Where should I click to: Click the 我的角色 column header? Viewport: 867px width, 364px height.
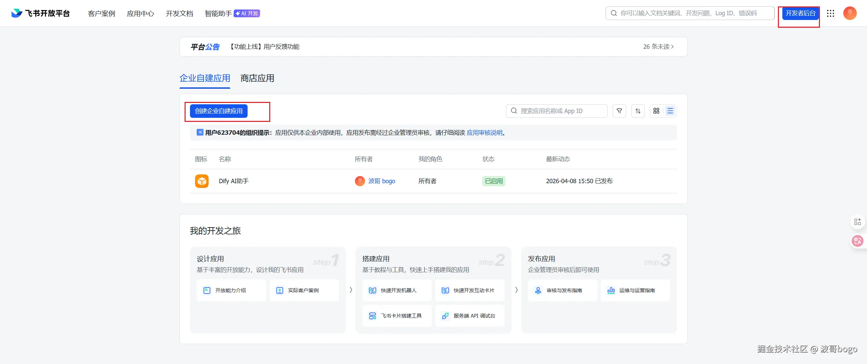coord(430,159)
